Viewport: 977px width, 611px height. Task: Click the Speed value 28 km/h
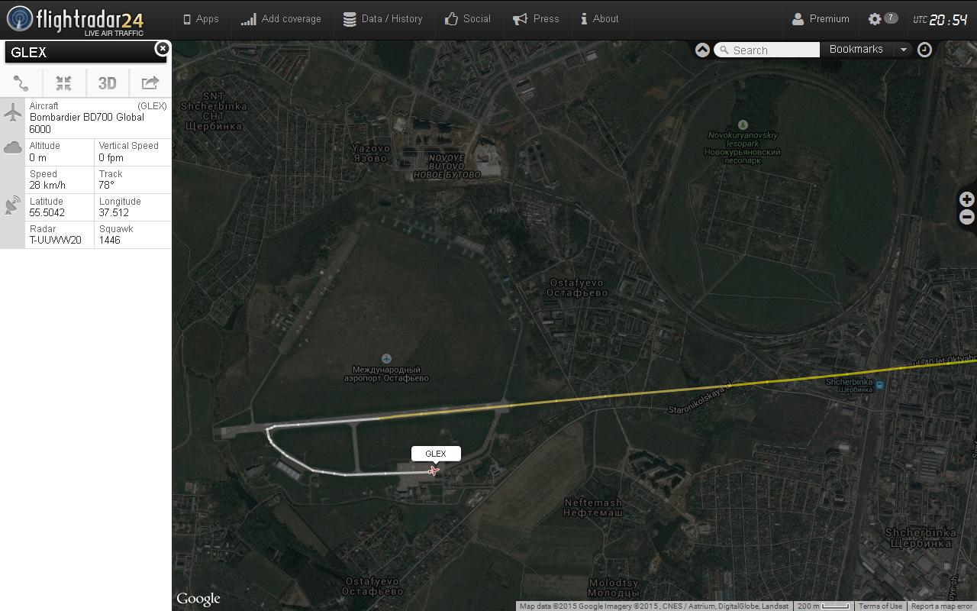47,185
